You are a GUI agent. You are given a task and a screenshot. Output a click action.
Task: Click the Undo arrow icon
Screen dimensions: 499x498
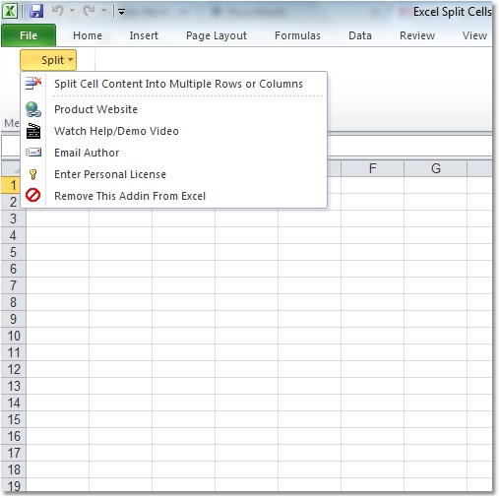coord(58,11)
